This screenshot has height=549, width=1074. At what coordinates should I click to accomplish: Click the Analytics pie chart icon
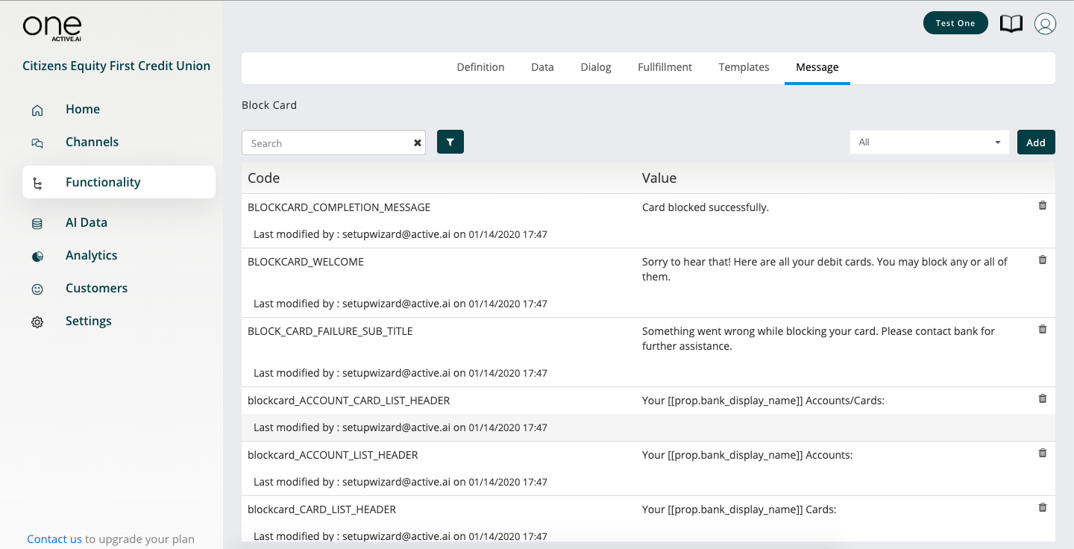pyautogui.click(x=37, y=257)
